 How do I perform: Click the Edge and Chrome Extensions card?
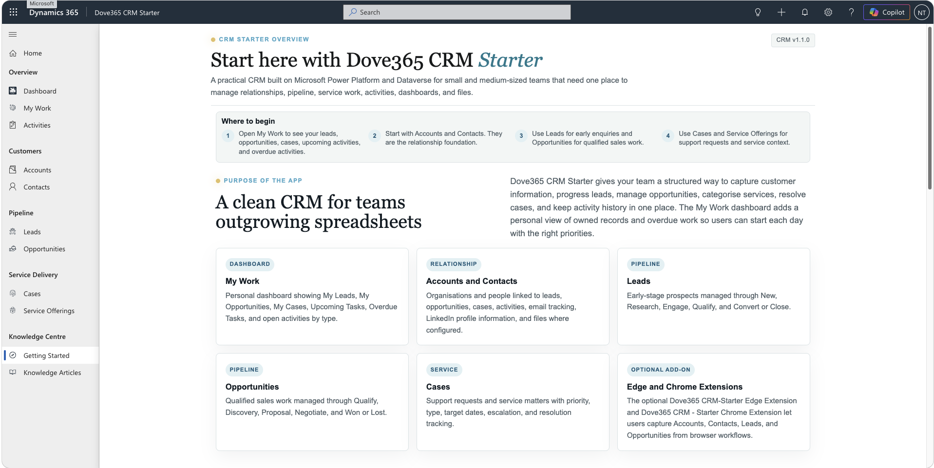(714, 402)
